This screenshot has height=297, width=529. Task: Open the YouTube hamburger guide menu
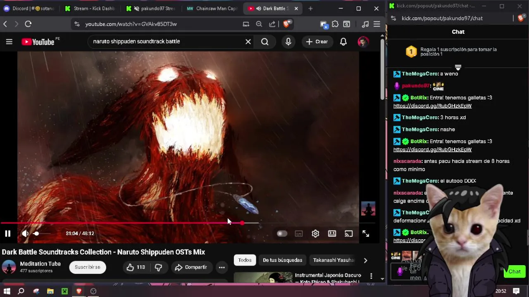point(9,42)
